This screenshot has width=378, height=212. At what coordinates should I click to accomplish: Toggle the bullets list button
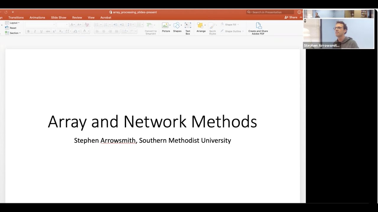click(x=97, y=24)
